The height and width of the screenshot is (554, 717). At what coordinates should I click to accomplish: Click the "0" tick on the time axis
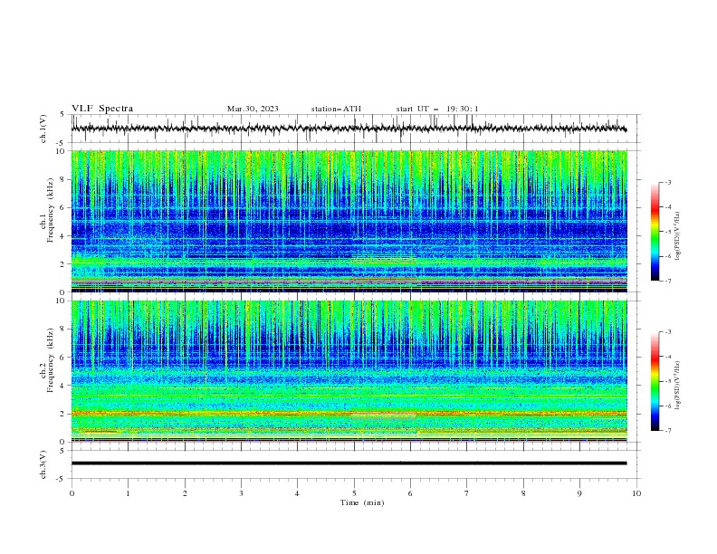pos(72,493)
